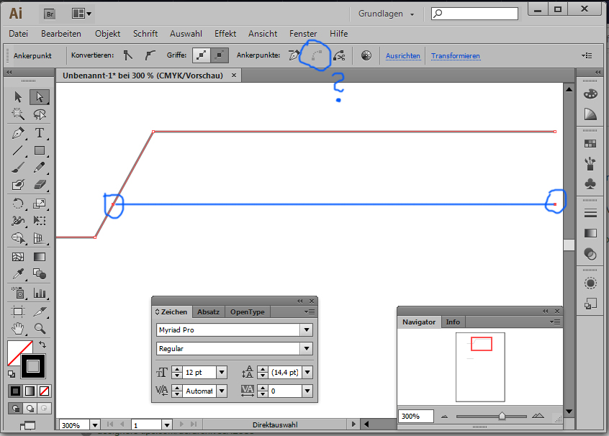Activate the Magic Wand tool

point(18,115)
